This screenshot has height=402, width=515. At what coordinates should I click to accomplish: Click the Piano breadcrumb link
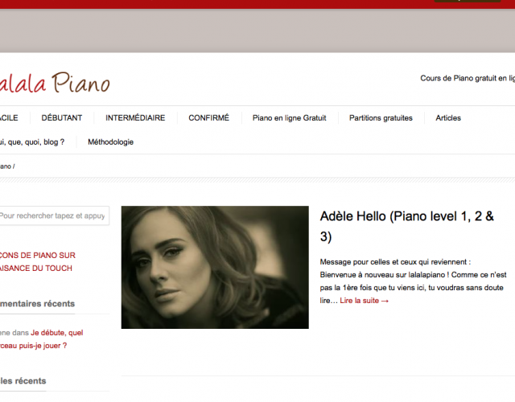click(x=6, y=166)
